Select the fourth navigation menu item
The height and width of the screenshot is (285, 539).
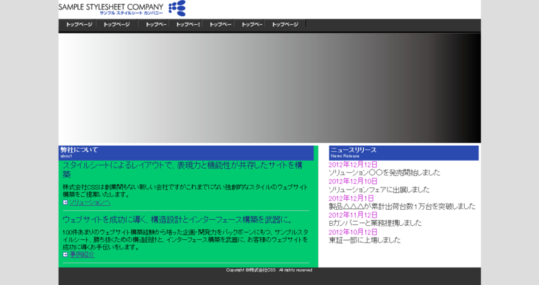coord(188,24)
